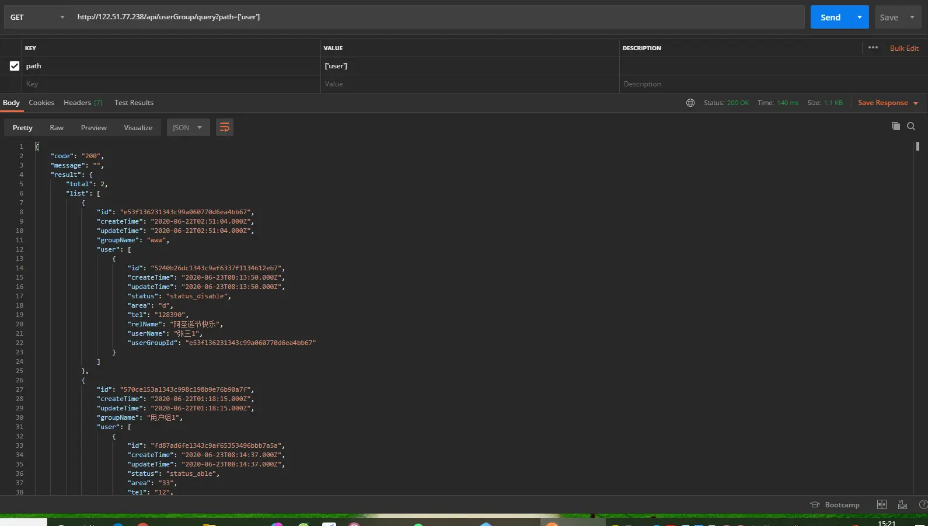Open the Bootcamp button
928x526 pixels.
(835, 504)
